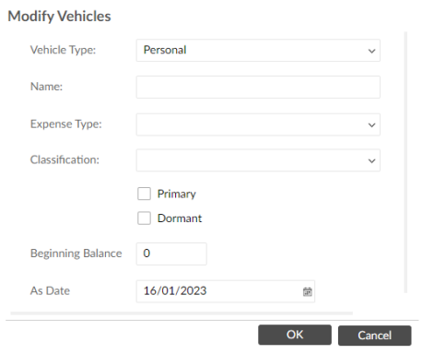The image size is (422, 354).
Task: Click the Expense Type label
Action: [66, 124]
